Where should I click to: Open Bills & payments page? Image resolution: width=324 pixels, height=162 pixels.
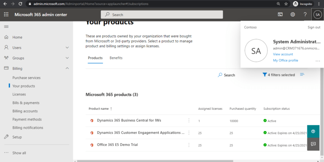(x=26, y=103)
